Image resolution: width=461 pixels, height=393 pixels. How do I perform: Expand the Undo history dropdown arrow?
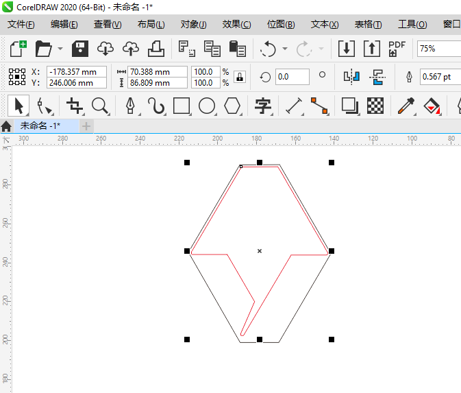[x=283, y=49]
